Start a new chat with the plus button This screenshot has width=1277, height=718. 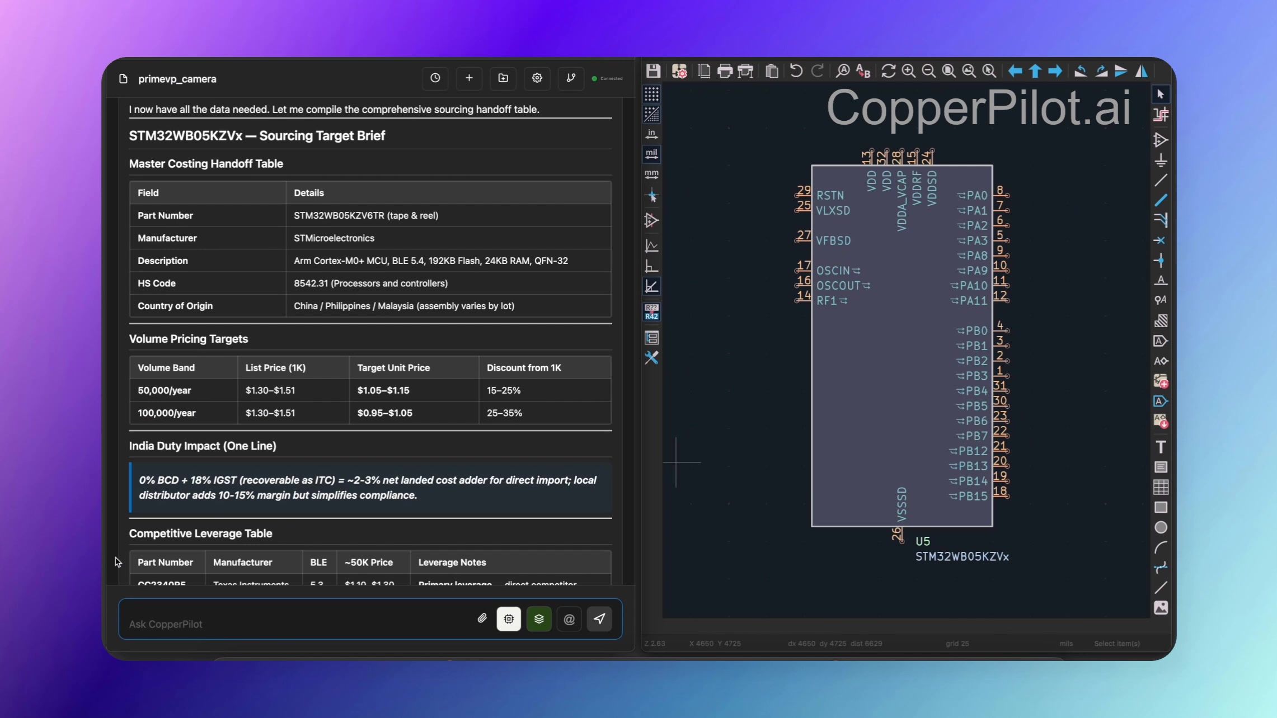469,78
